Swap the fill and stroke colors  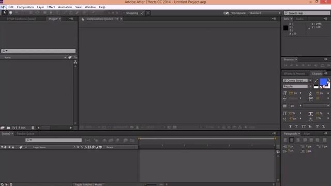click(x=328, y=80)
